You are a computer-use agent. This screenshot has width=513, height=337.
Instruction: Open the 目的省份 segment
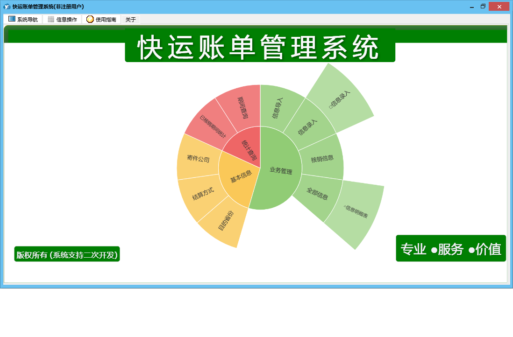[x=225, y=222]
